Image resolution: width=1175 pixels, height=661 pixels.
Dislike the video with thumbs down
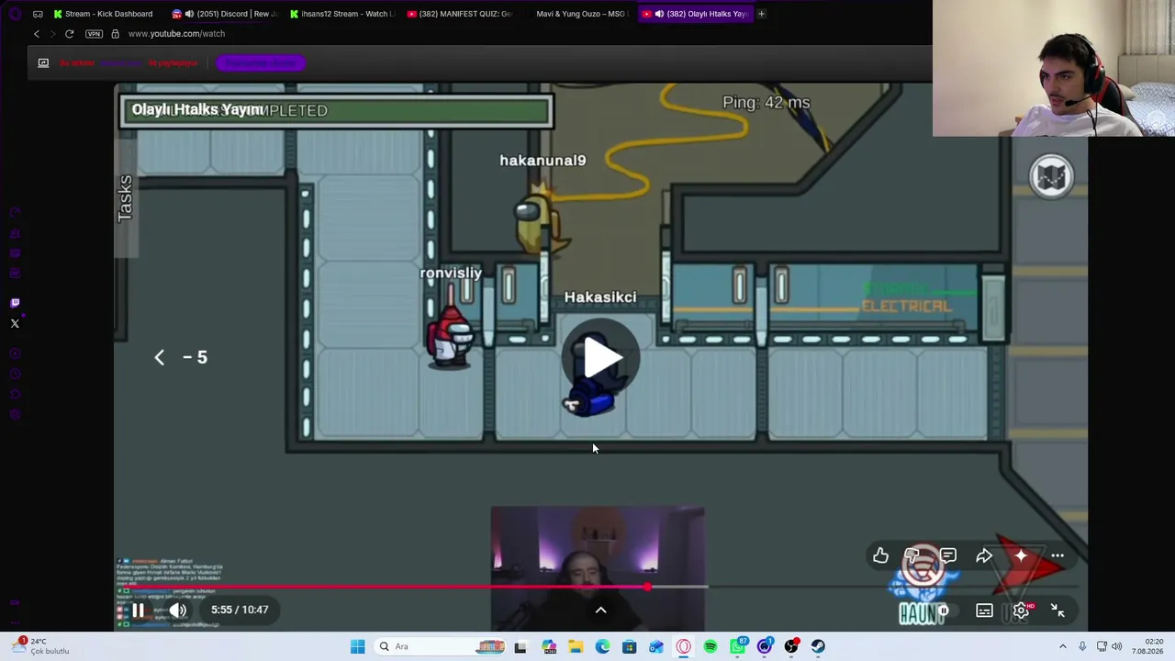pos(912,555)
